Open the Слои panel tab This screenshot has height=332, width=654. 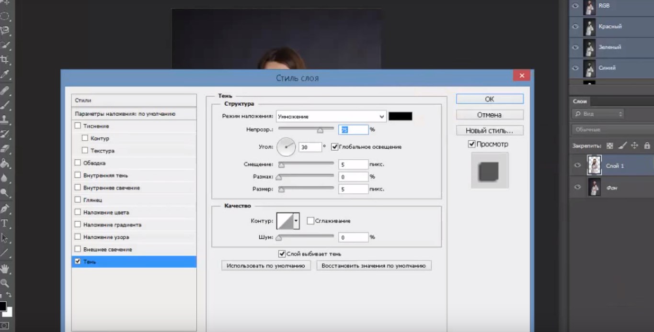point(580,101)
